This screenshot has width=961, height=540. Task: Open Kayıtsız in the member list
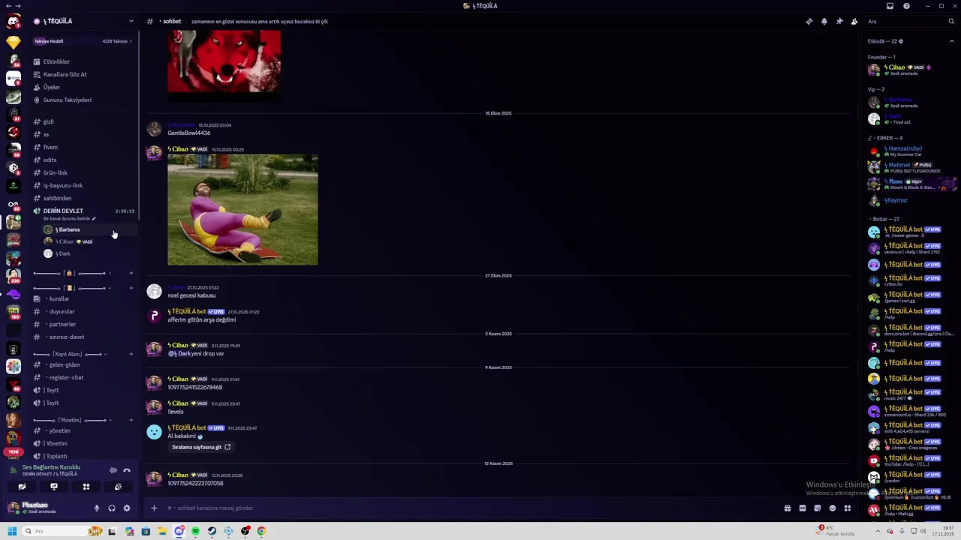click(x=912, y=200)
